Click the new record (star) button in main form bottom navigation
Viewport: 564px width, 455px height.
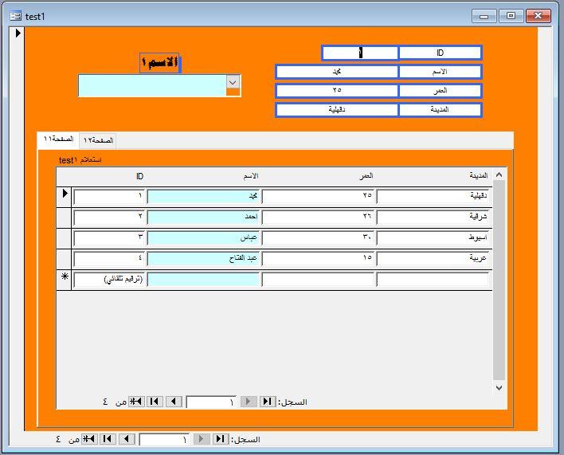pos(89,439)
